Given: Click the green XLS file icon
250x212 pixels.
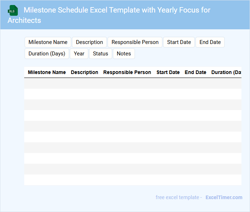Looking at the screenshot, I should pos(12,10).
